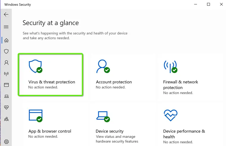Open the Account protection person icon in the sidebar
Image resolution: width=226 pixels, height=146 pixels.
point(6,63)
